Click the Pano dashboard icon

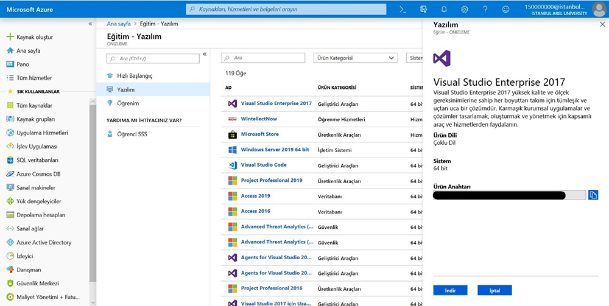[x=10, y=64]
